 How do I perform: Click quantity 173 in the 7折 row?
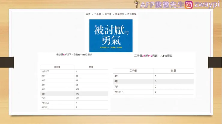(77, 98)
